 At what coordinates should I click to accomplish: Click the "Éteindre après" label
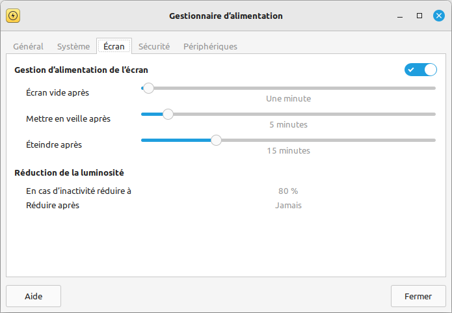[54, 144]
